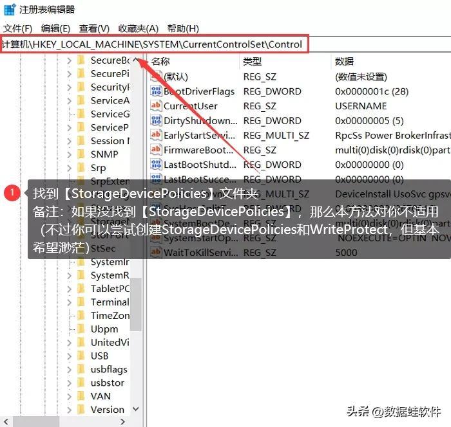Expand the ServiceA tree node
This screenshot has height=427, width=451.
tap(69, 100)
